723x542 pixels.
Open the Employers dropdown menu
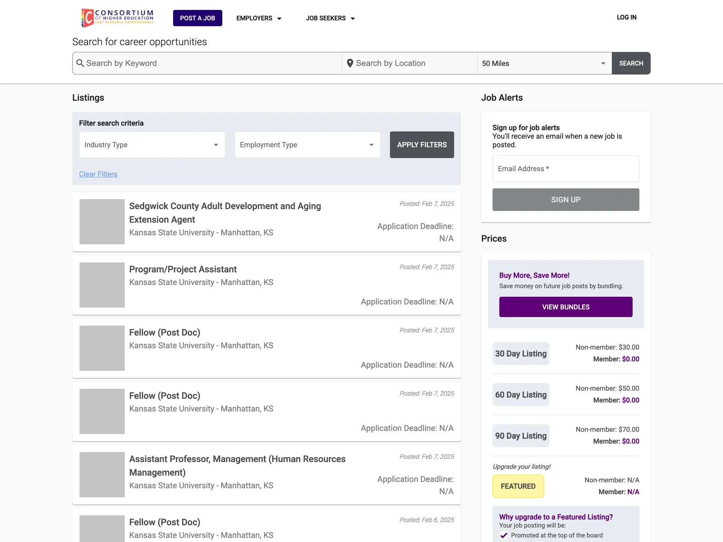pos(259,18)
